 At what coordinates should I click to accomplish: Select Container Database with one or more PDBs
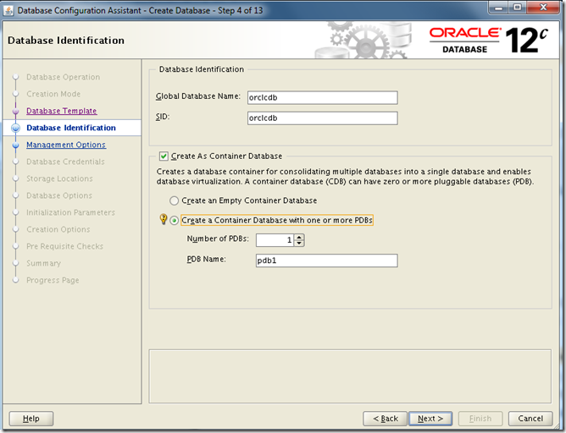tap(175, 220)
